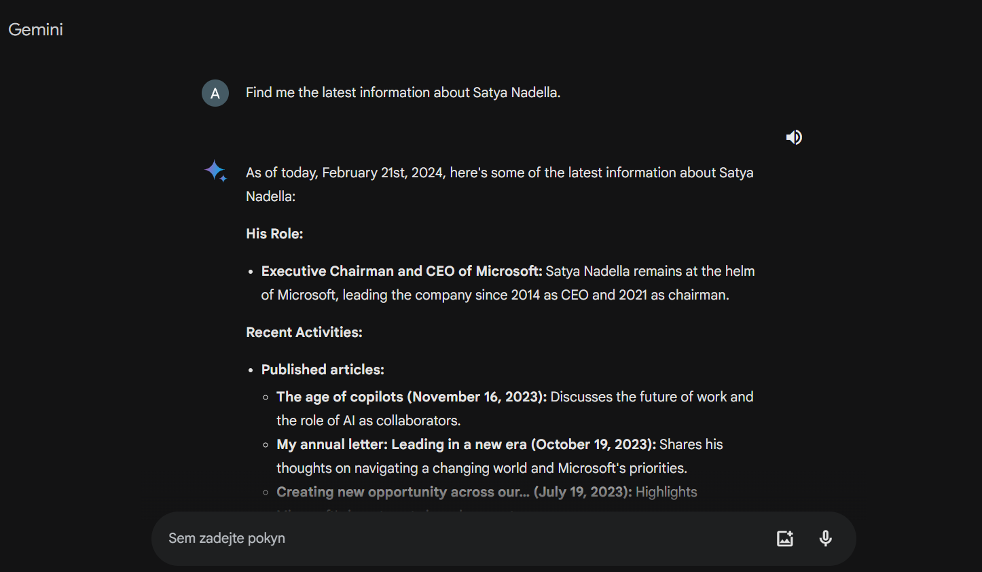
Task: Click 'Published articles:' bullet
Action: (323, 370)
